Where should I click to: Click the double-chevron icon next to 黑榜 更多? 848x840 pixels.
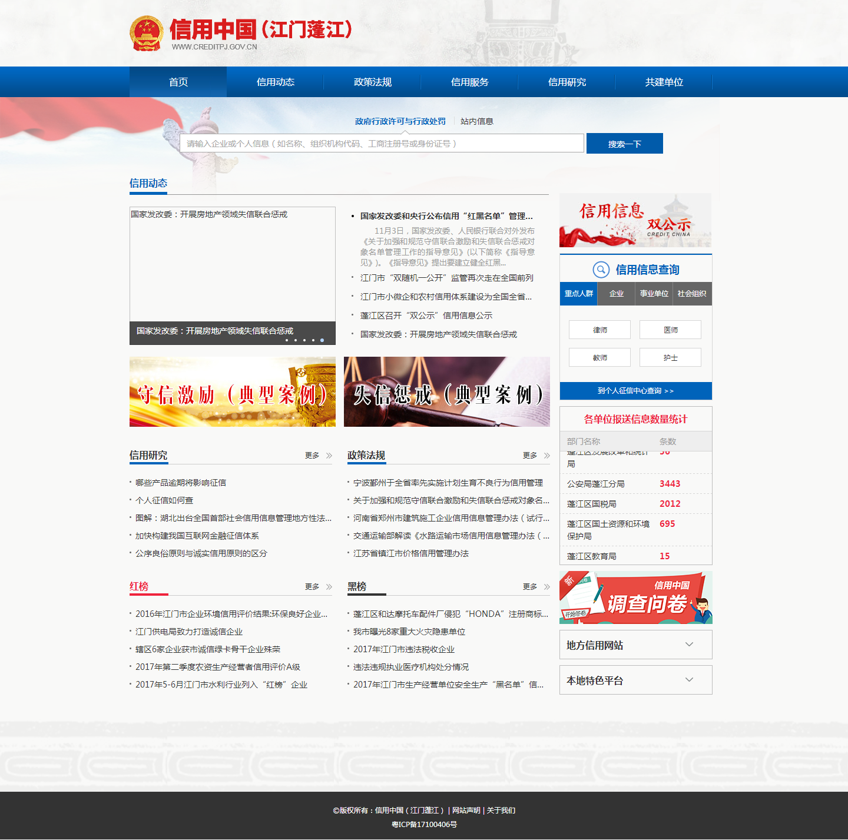[x=547, y=587]
